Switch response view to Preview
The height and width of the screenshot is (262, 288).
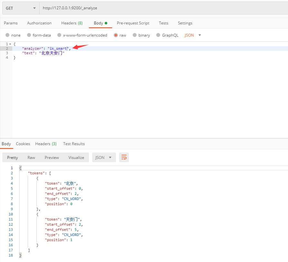click(x=52, y=157)
